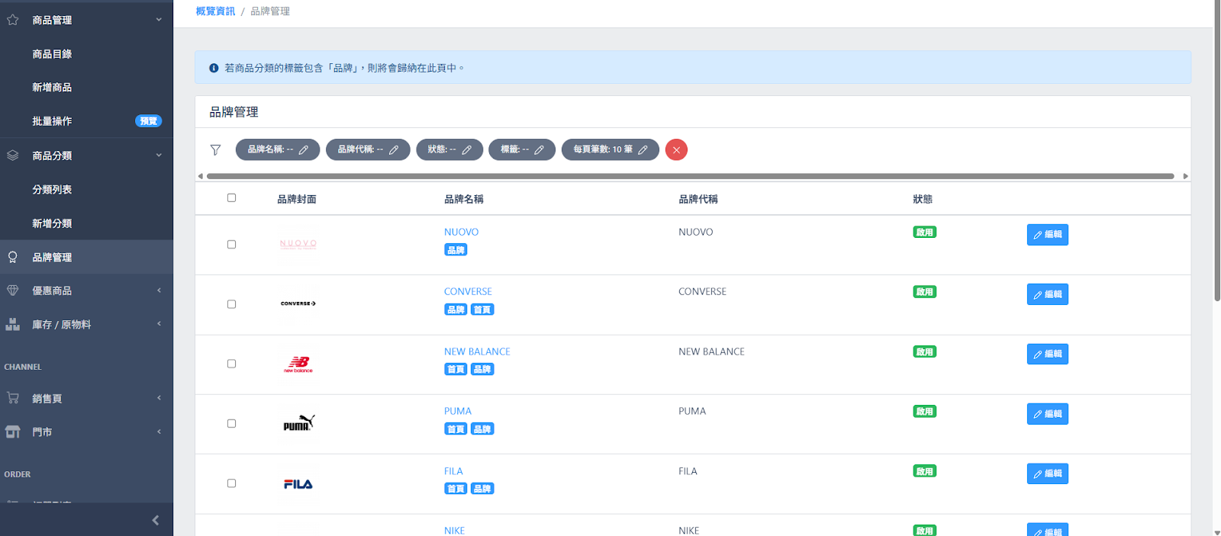Image resolution: width=1221 pixels, height=536 pixels.
Task: Clear filters with red X button
Action: click(x=676, y=149)
